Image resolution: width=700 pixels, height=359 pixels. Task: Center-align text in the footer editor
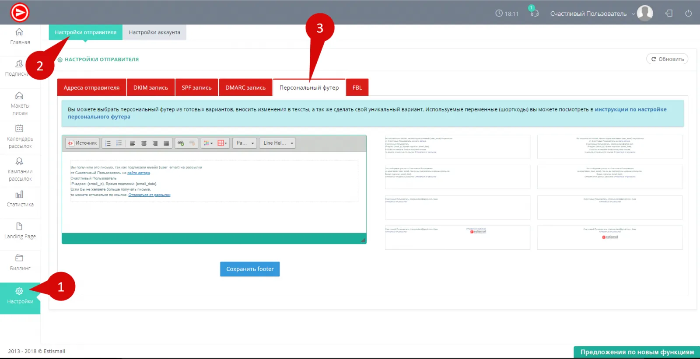143,143
